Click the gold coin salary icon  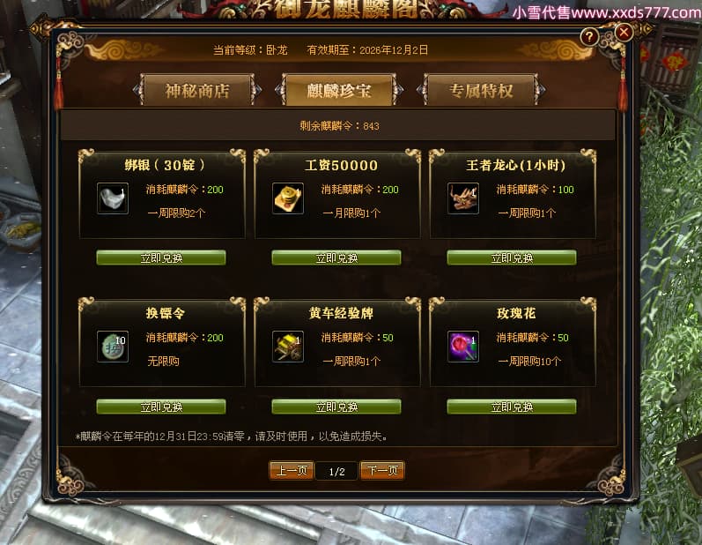pyautogui.click(x=288, y=198)
